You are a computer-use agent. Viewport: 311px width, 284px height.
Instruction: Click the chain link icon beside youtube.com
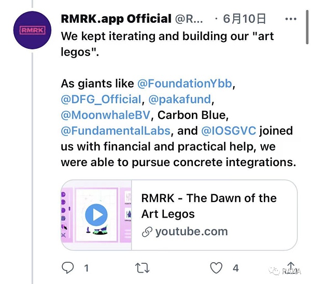pyautogui.click(x=147, y=232)
